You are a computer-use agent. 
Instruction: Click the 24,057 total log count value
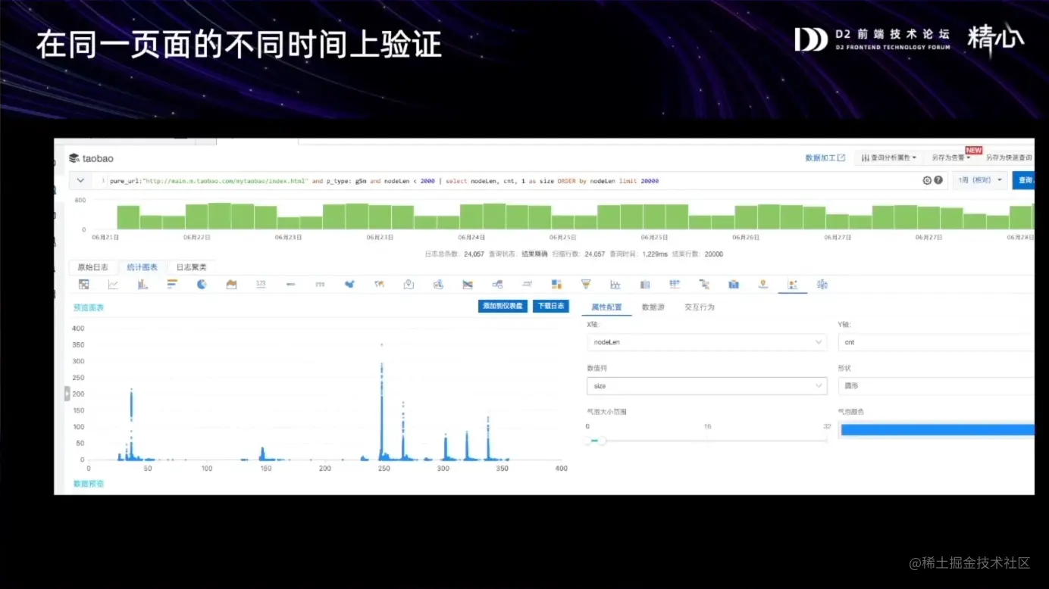coord(474,254)
